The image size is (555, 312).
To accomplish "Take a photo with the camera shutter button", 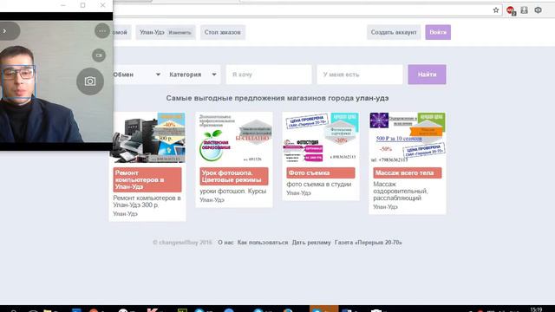I will [90, 81].
